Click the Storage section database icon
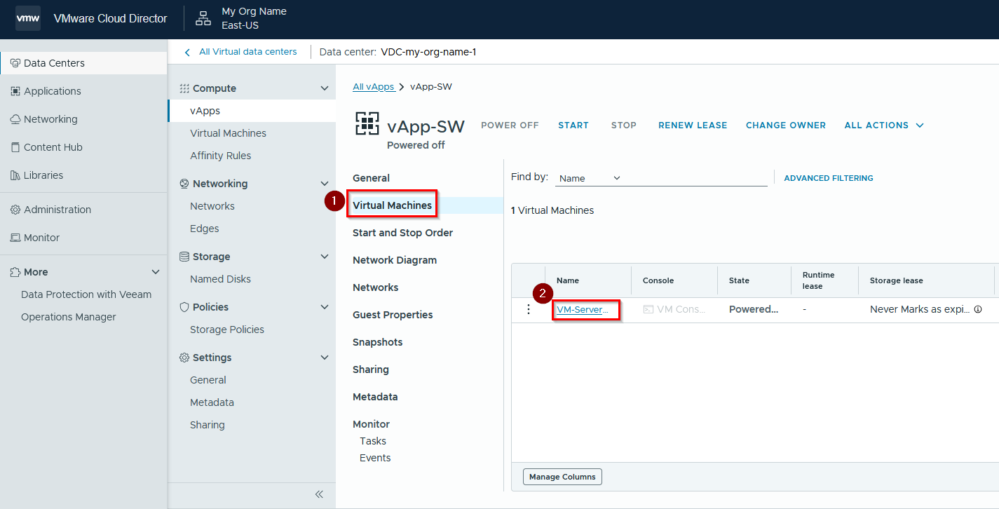The width and height of the screenshot is (999, 509). click(184, 257)
